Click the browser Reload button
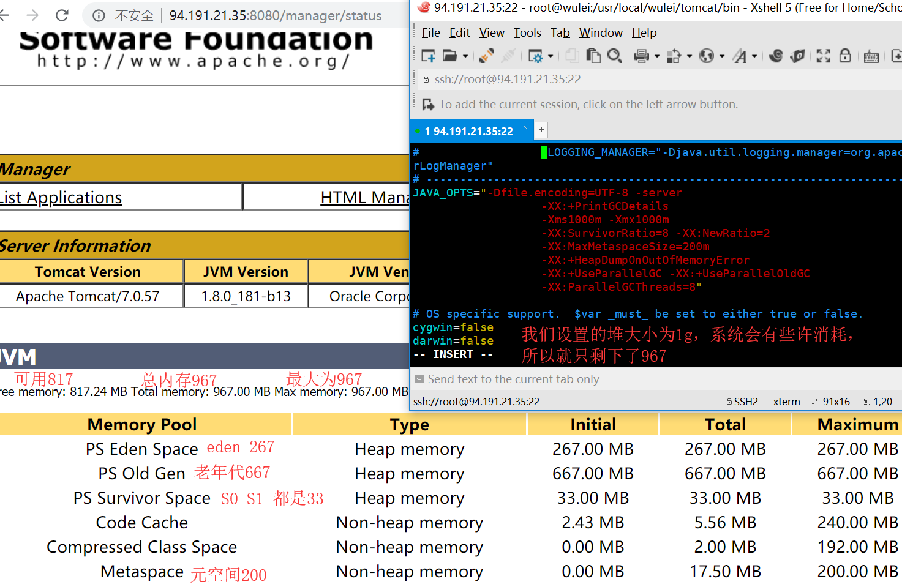The image size is (902, 587). coord(62,15)
